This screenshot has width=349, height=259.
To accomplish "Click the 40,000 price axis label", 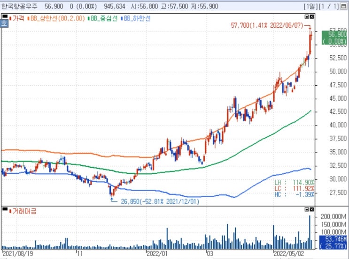I will pos(338,125).
